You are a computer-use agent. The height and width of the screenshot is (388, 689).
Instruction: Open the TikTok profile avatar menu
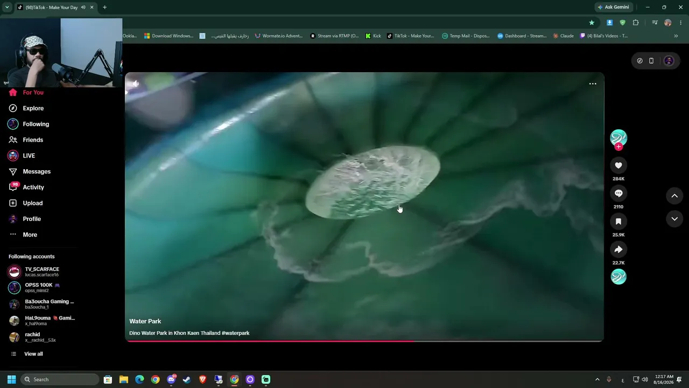coord(669,61)
